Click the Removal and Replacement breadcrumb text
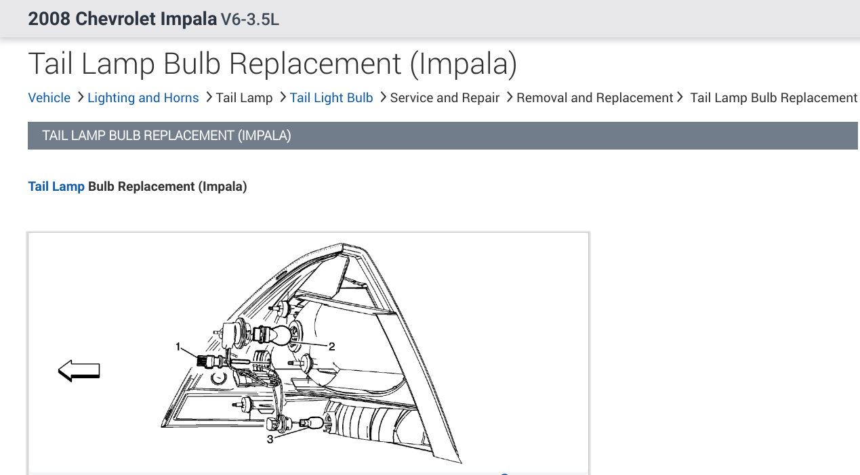This screenshot has height=475, width=860. [x=594, y=97]
